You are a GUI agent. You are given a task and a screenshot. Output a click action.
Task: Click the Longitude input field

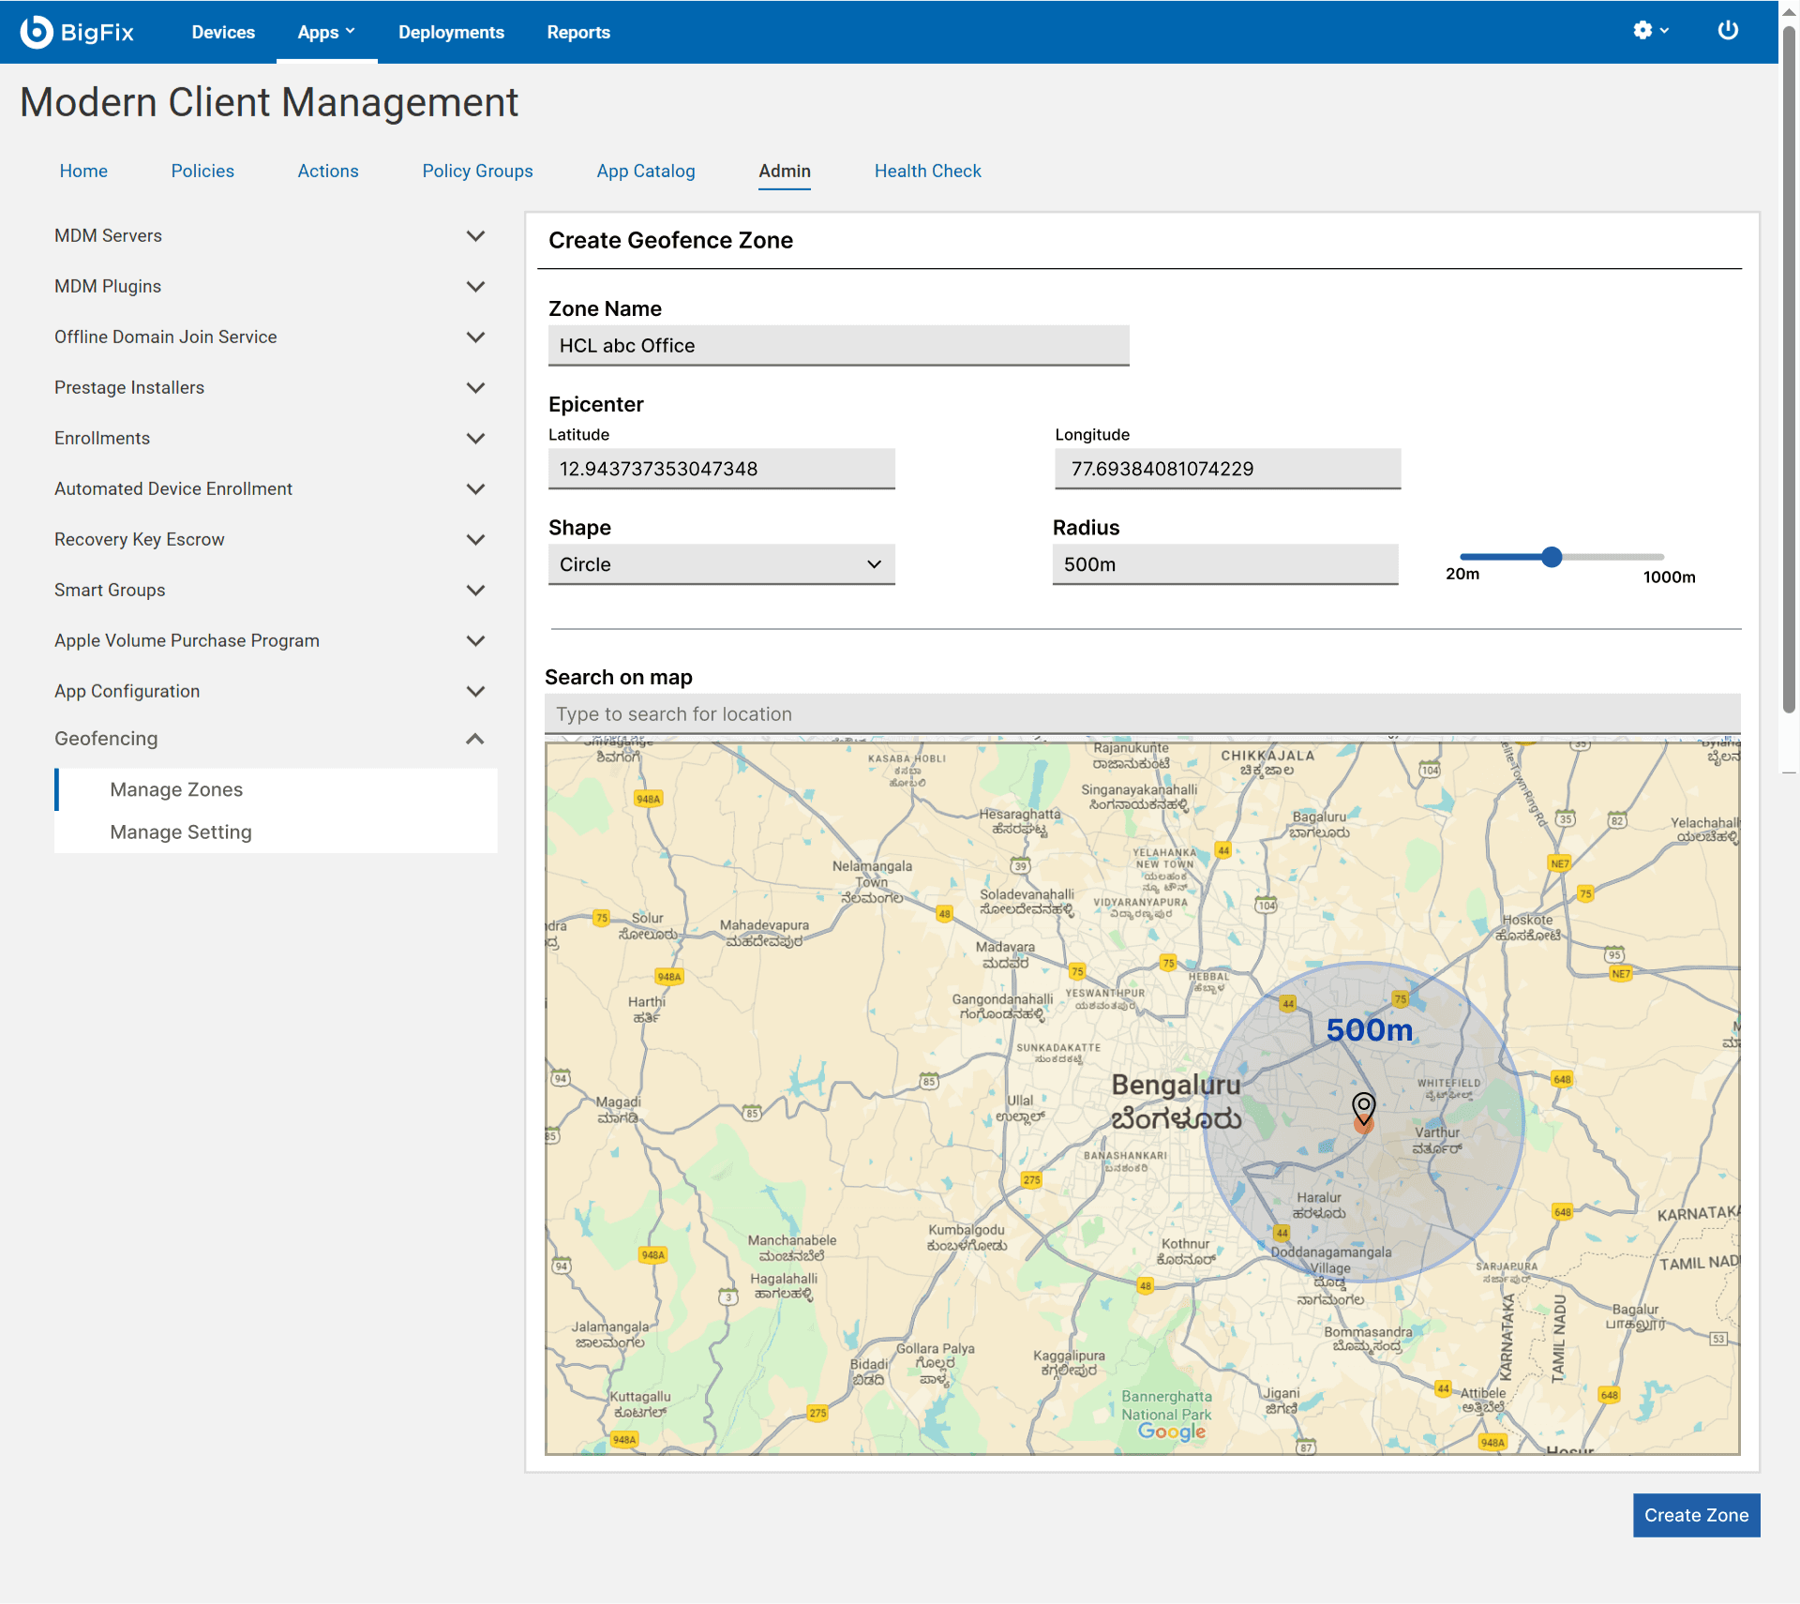tap(1227, 469)
